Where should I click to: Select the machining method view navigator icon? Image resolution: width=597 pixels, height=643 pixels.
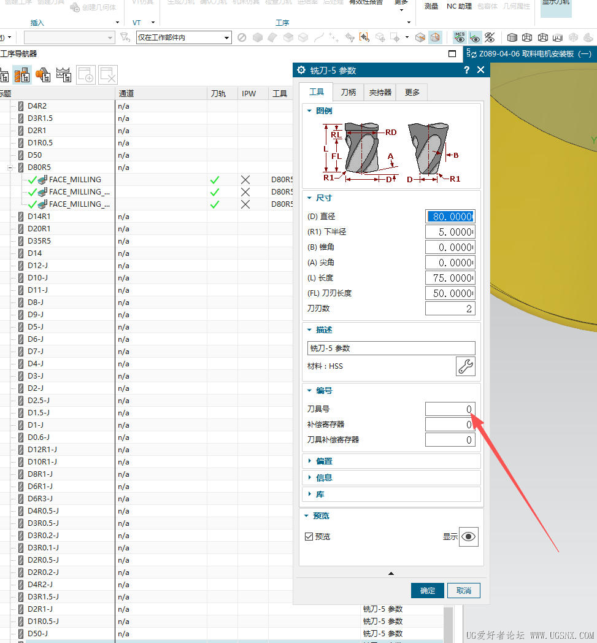63,75
